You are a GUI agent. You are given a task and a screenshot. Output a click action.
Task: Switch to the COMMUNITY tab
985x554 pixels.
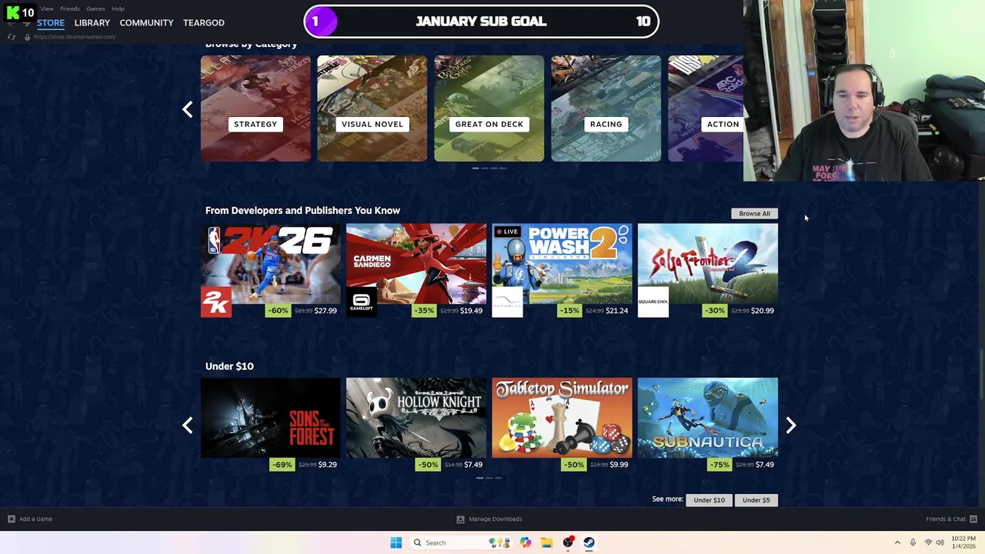click(x=146, y=22)
